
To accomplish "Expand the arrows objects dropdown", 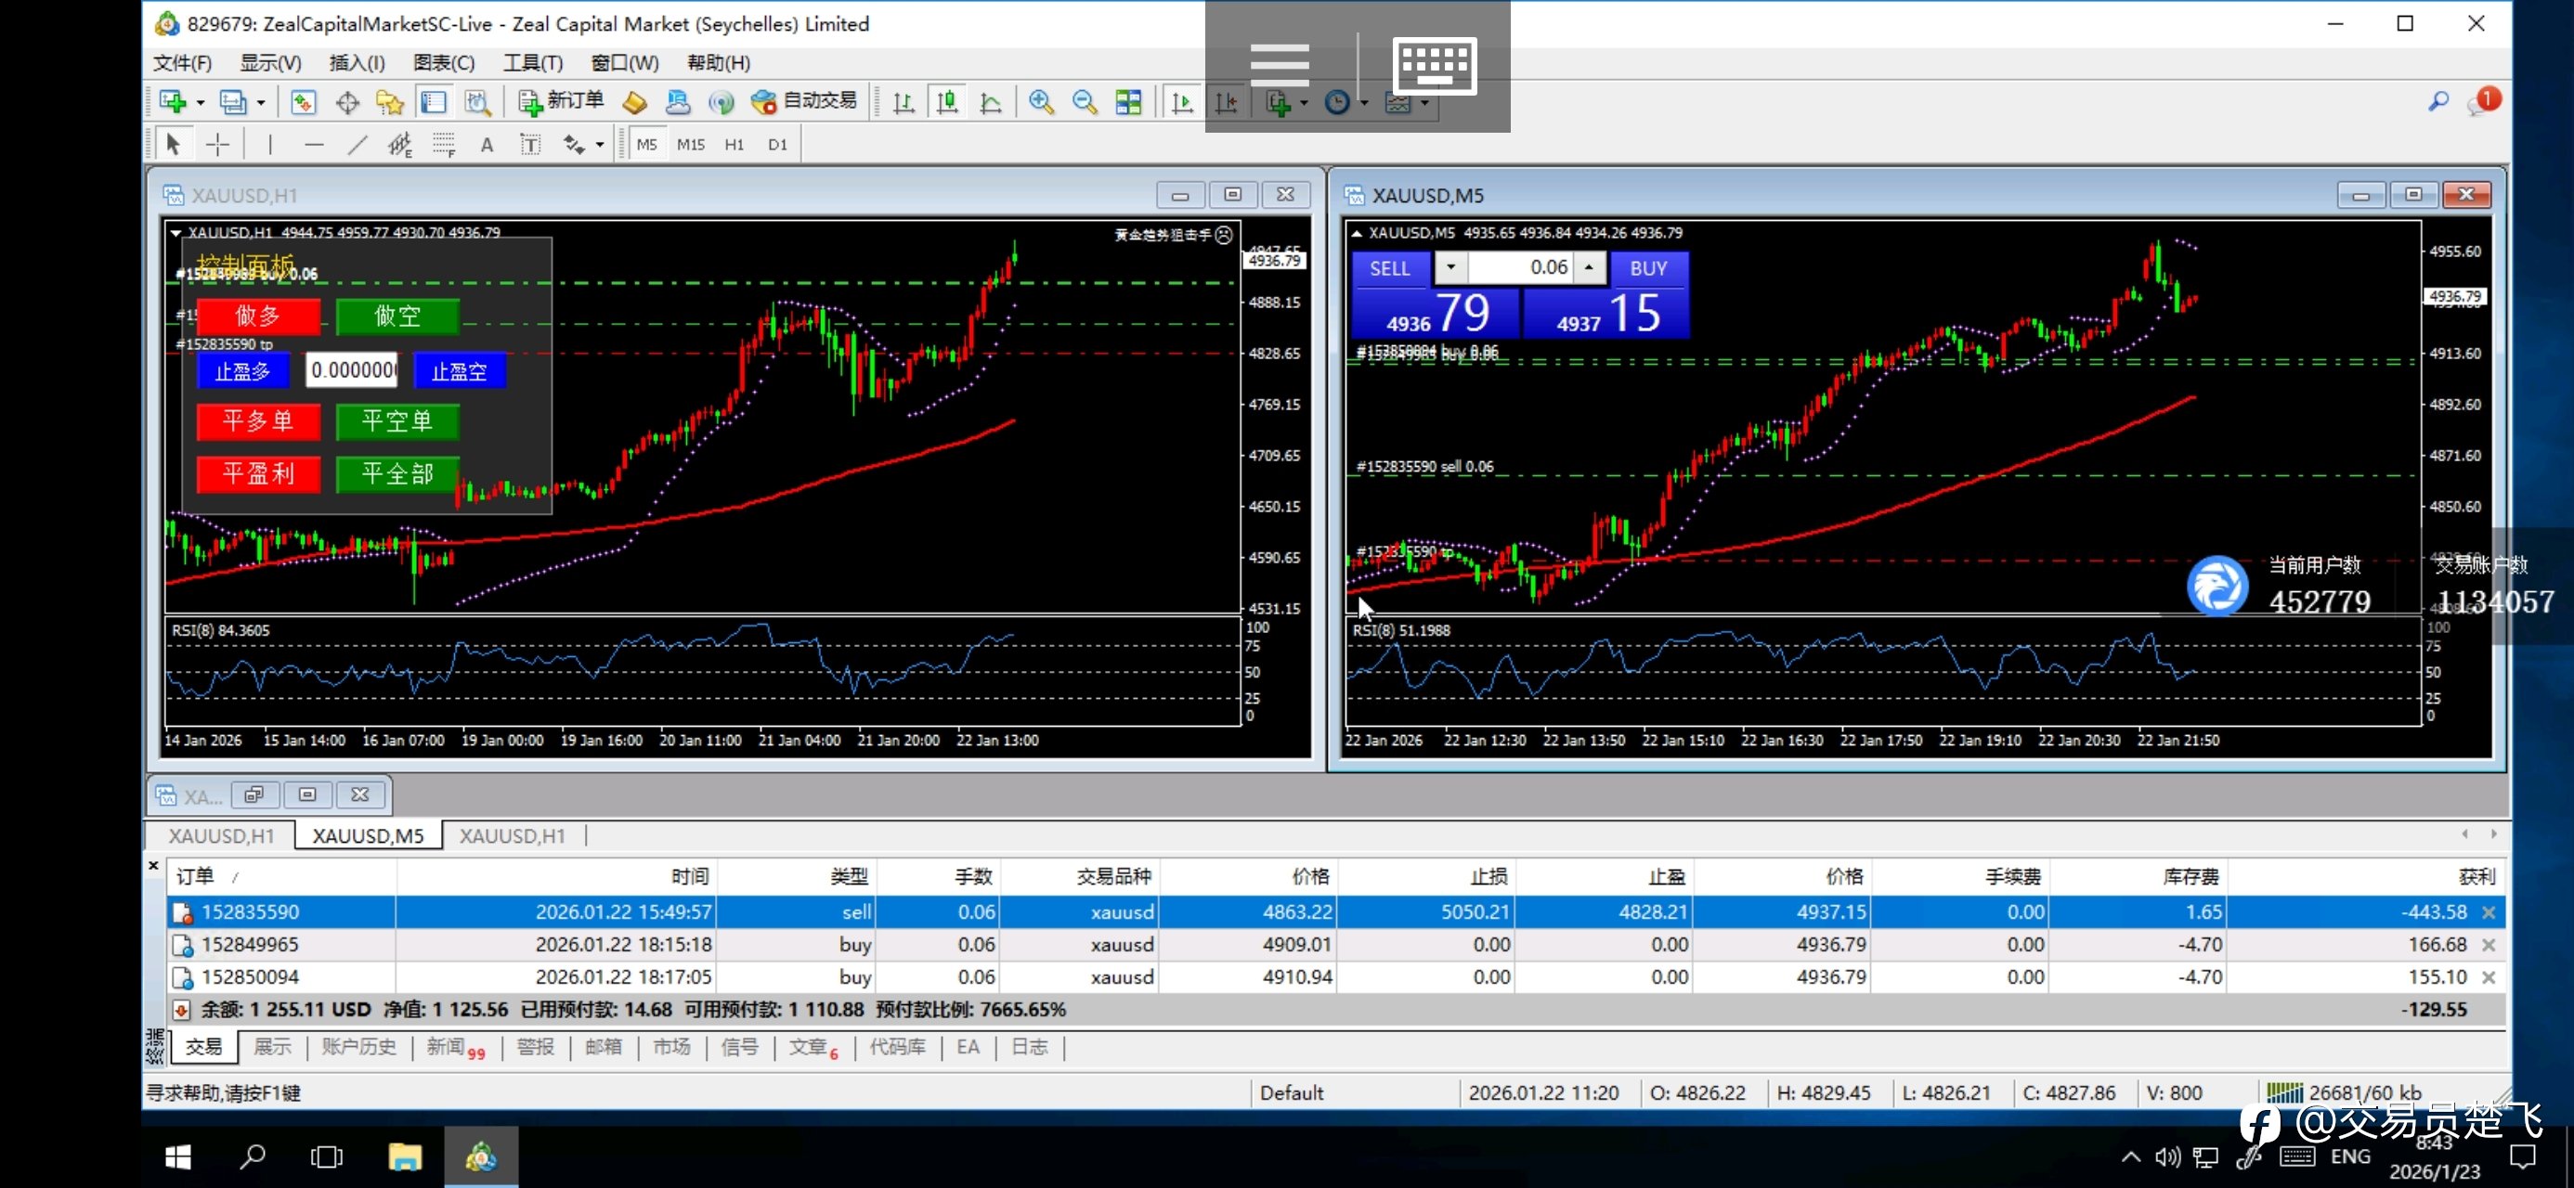I will [600, 146].
